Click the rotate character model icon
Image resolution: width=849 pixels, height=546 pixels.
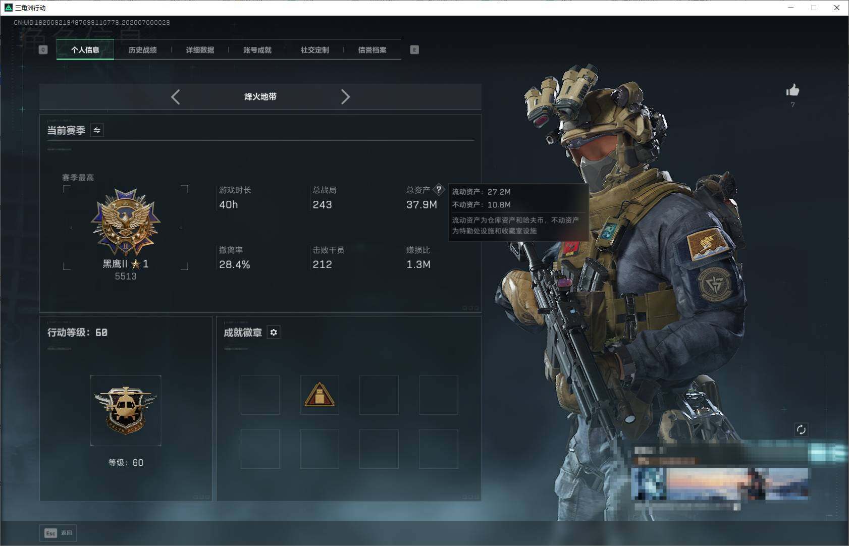click(801, 429)
